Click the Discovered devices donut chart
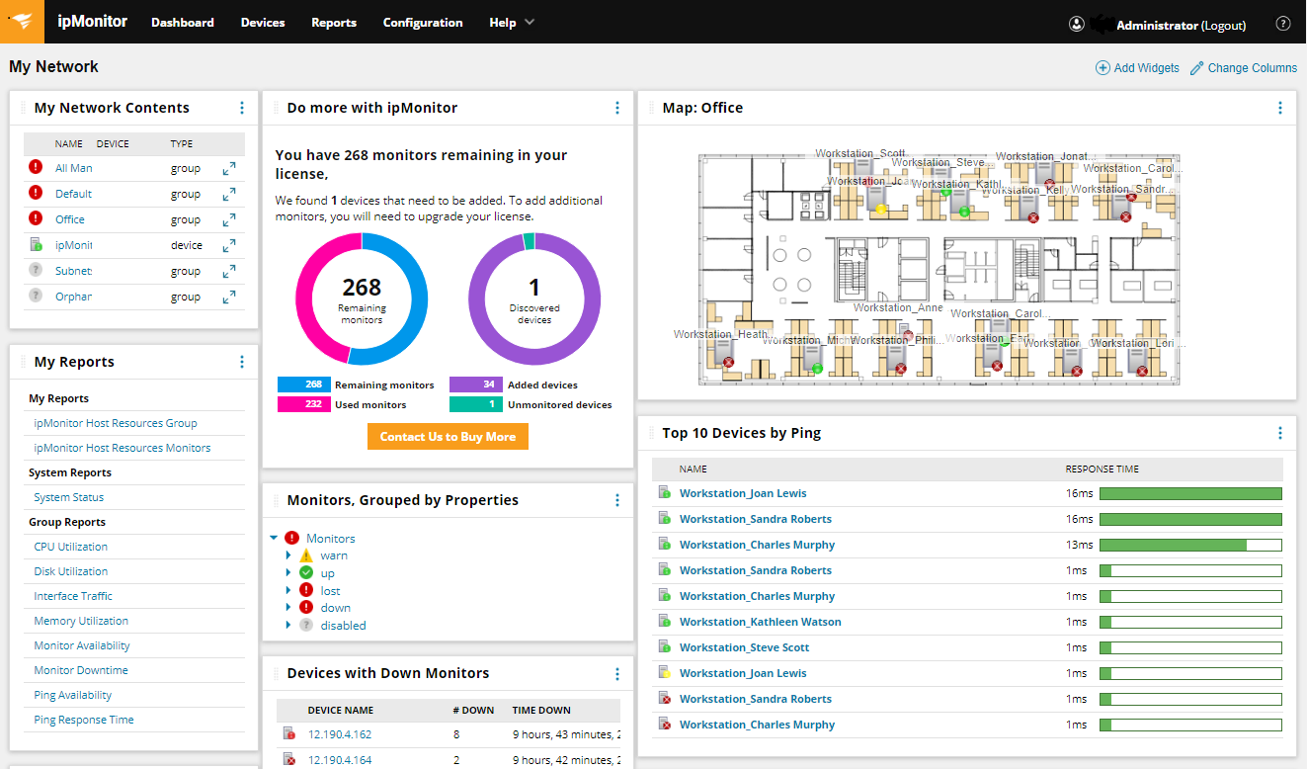The image size is (1307, 769). (x=534, y=299)
